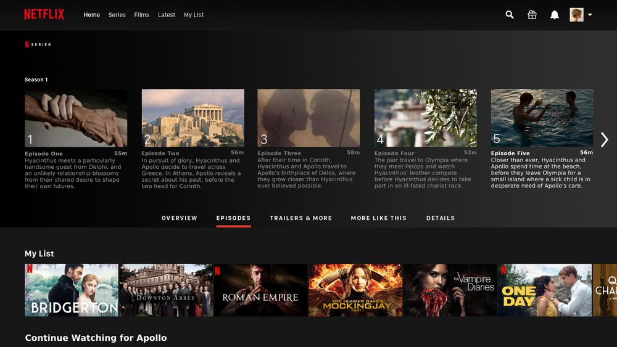617x347 pixels.
Task: Open the Films menu item
Action: pyautogui.click(x=142, y=15)
